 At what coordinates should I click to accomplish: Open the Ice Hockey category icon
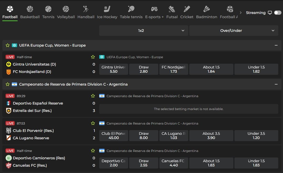click(x=107, y=9)
